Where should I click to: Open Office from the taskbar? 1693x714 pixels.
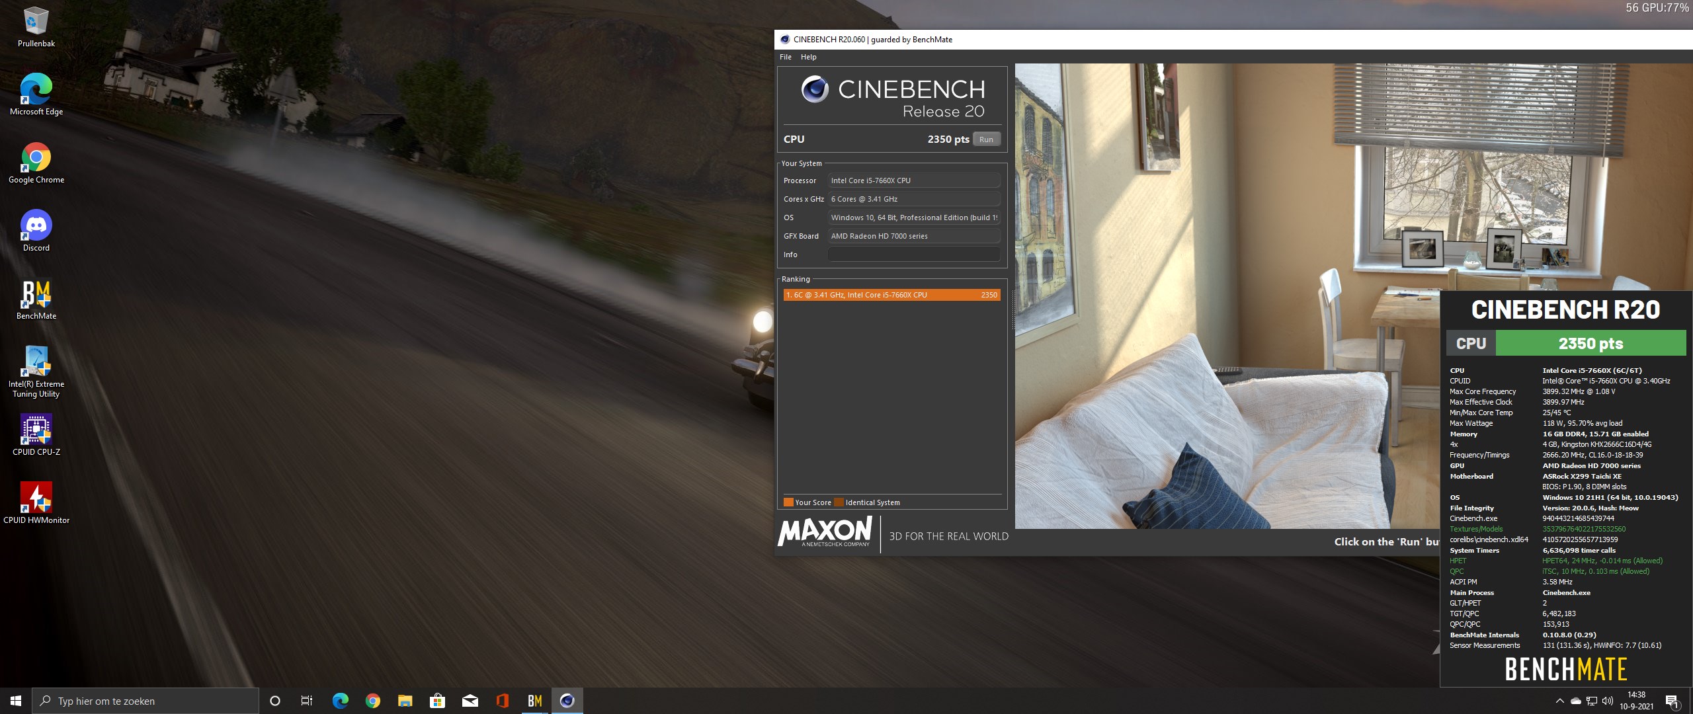502,701
